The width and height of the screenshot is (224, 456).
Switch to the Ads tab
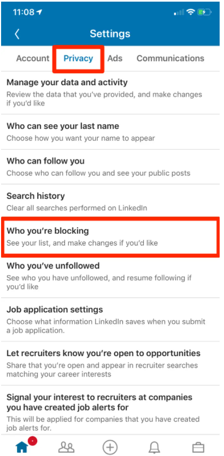click(115, 58)
